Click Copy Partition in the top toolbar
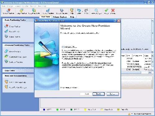Image resolution: width=155 pixels, height=116 pixels. point(22,11)
